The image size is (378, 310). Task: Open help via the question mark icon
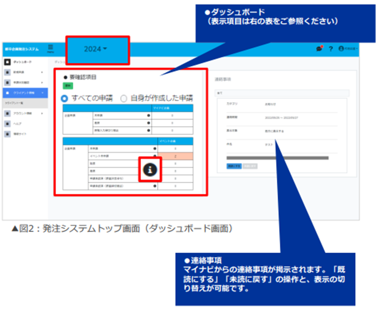click(331, 49)
